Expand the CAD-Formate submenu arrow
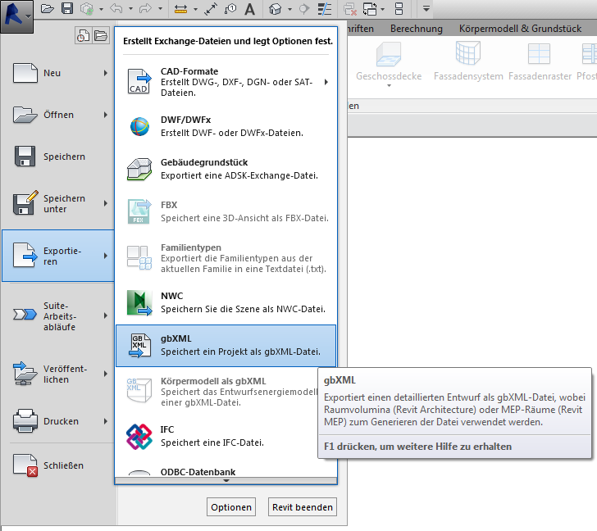 (326, 82)
